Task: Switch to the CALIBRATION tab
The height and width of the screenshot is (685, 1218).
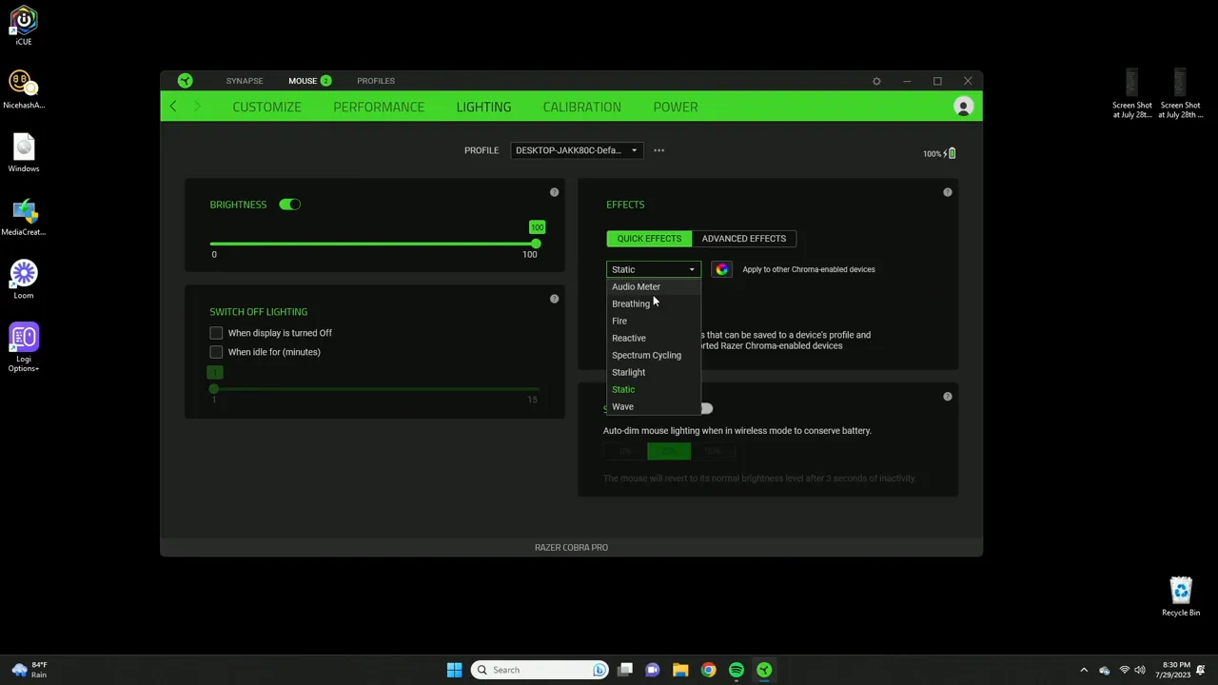Action: (581, 107)
